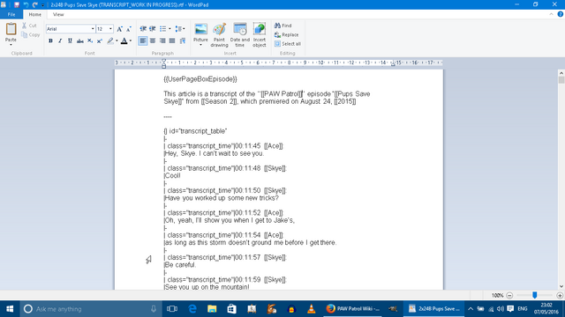Click the zoom in plus button
The height and width of the screenshot is (317, 565).
click(560, 295)
